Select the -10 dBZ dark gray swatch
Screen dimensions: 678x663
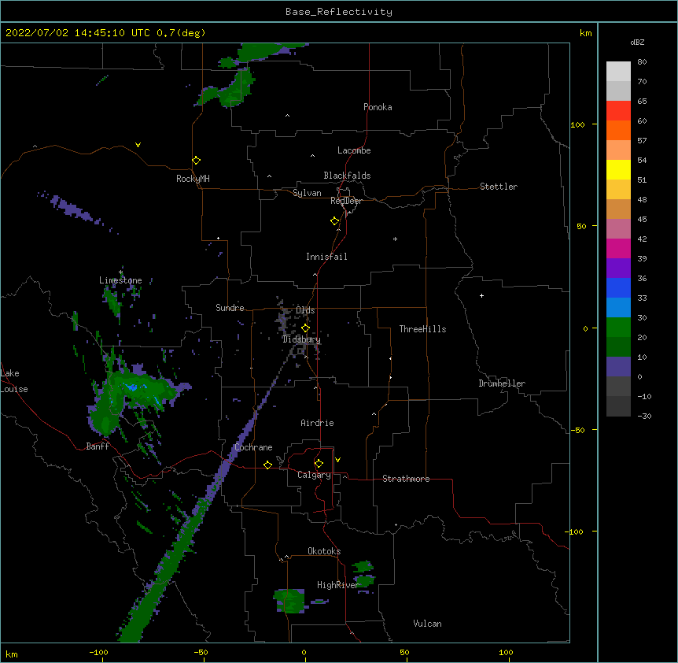618,406
